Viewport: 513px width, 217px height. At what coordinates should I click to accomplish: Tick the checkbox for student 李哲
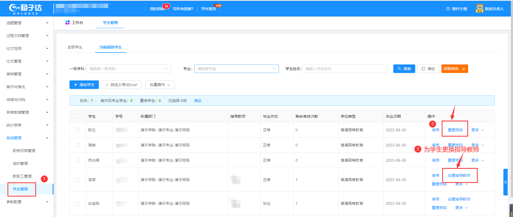(78, 180)
